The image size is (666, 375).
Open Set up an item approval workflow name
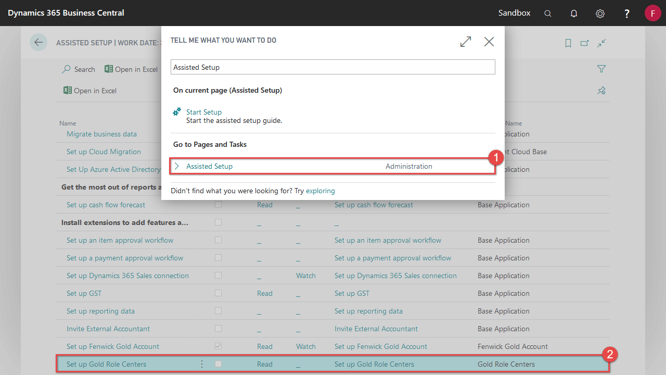click(120, 240)
